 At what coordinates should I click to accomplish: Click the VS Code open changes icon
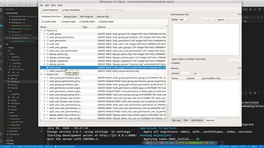coord(250,9)
